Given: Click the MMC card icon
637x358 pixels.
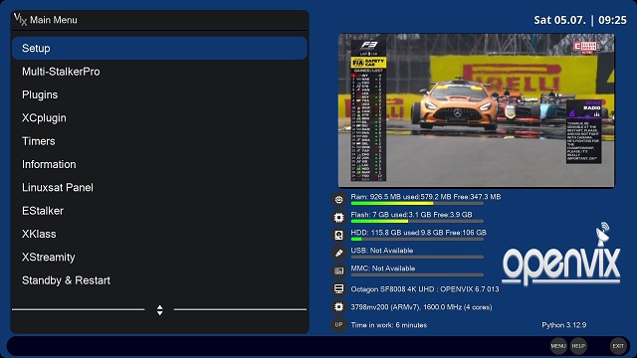Looking at the screenshot, I should point(338,270).
